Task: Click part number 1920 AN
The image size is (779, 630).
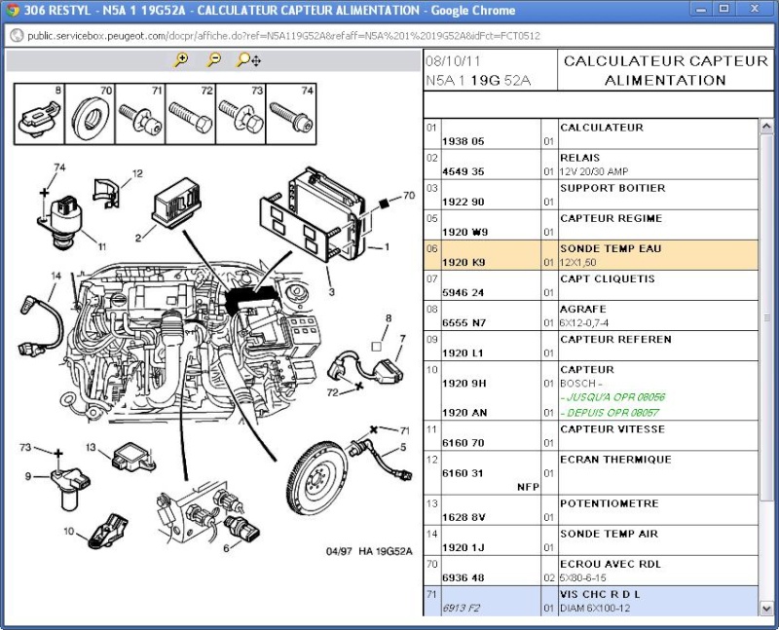Action: (464, 413)
